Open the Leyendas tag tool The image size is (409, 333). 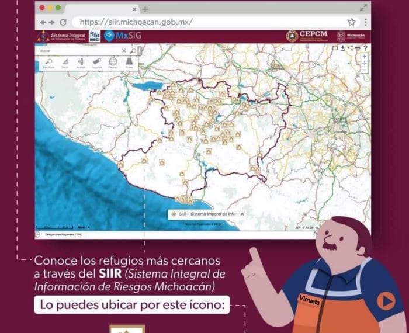coord(97,63)
